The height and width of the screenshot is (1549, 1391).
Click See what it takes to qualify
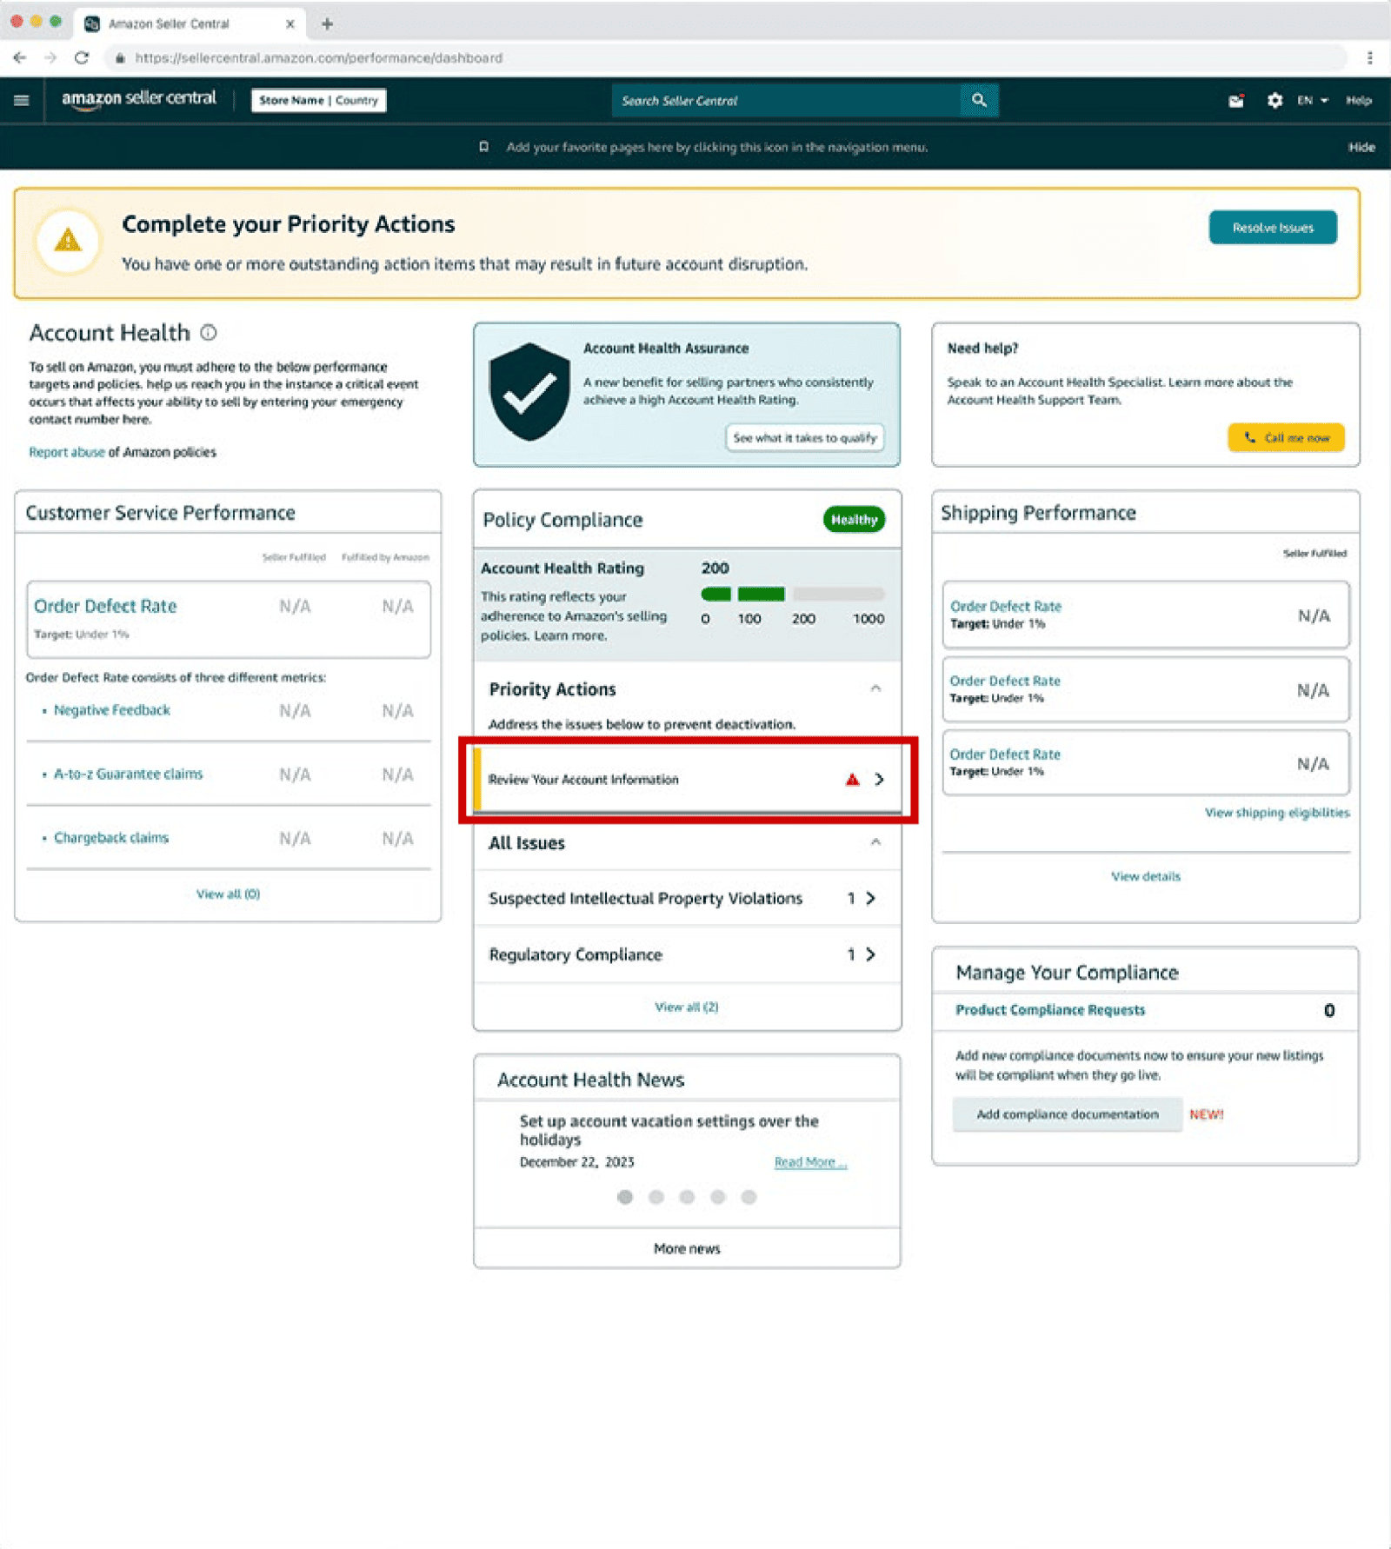click(805, 438)
